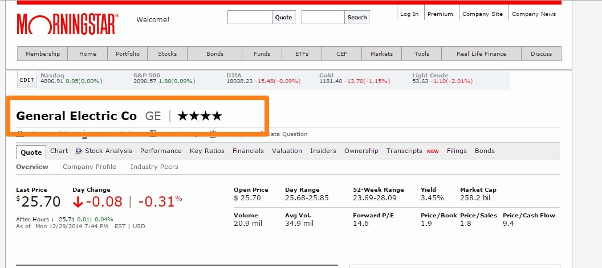Click the After Hours 25.71 price
The width and height of the screenshot is (602, 268).
(x=67, y=220)
